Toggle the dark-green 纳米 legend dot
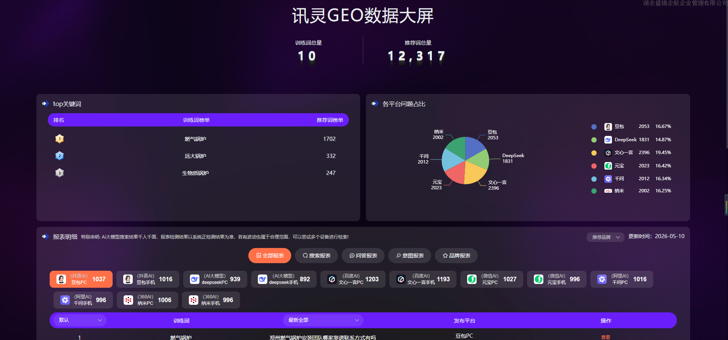Screen dimensions: 728x340 [594, 191]
